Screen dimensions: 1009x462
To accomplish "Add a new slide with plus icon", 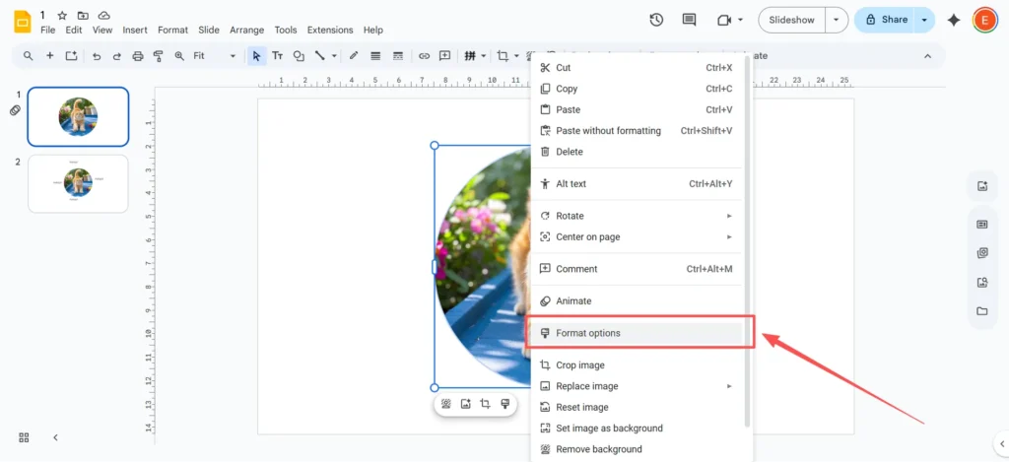I will (49, 56).
